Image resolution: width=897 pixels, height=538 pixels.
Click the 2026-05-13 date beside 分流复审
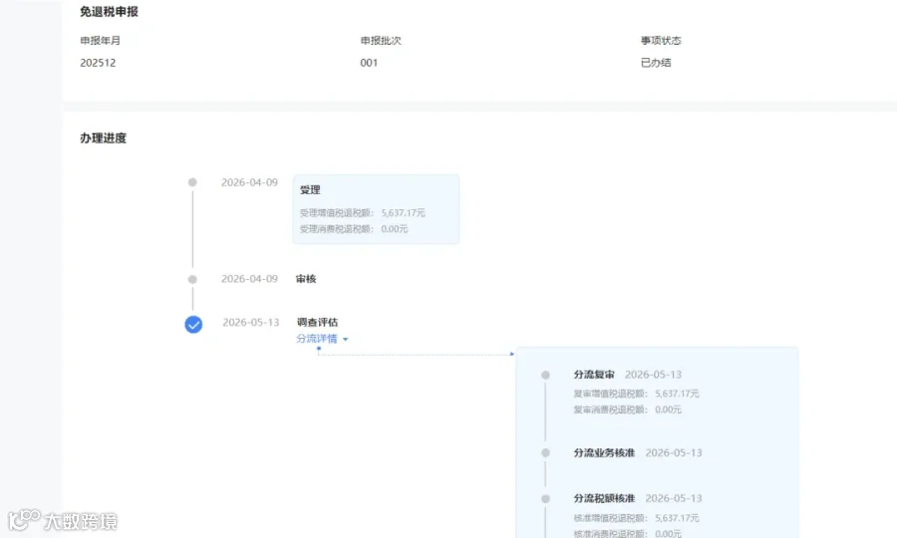pyautogui.click(x=653, y=375)
